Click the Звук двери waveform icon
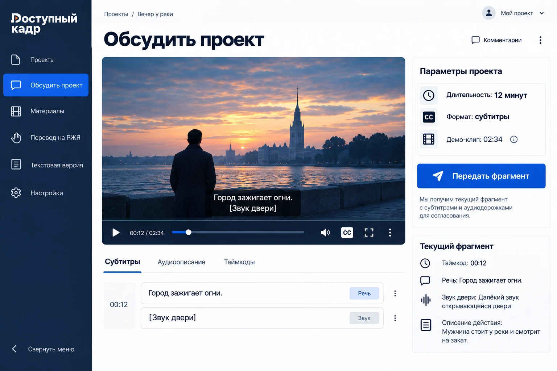557x371 pixels. (426, 300)
